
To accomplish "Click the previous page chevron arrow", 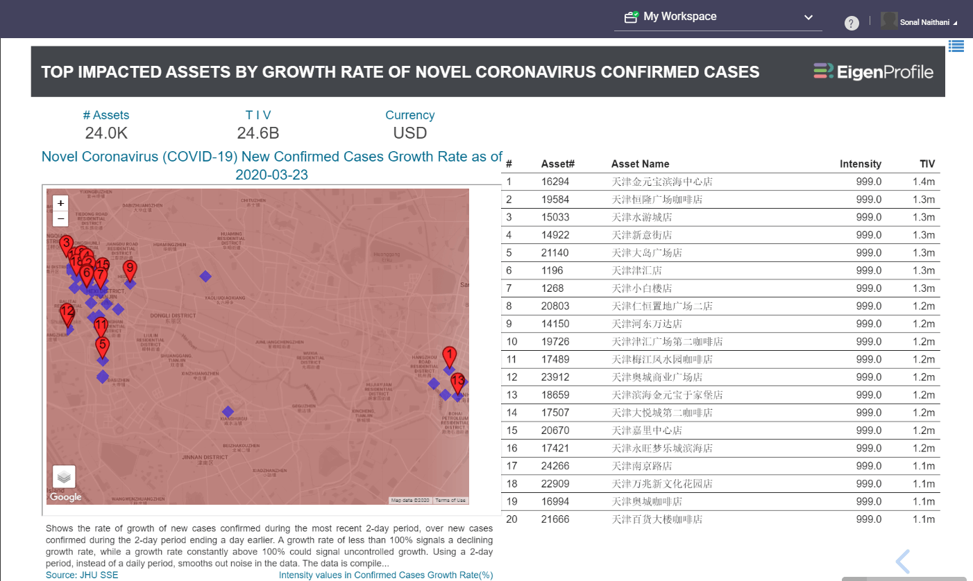I will tap(903, 561).
